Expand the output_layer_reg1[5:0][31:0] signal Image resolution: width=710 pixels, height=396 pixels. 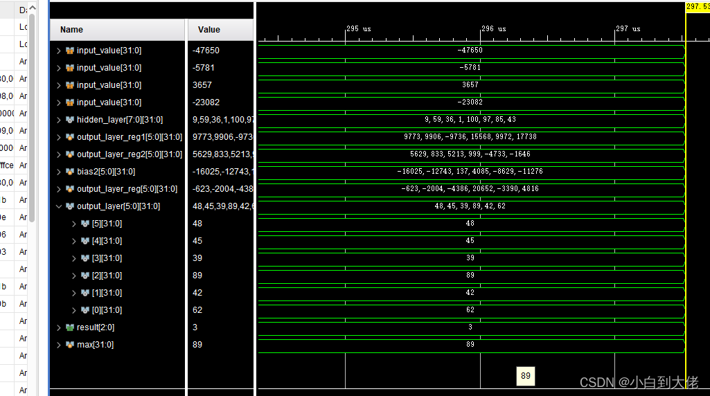pyautogui.click(x=58, y=137)
